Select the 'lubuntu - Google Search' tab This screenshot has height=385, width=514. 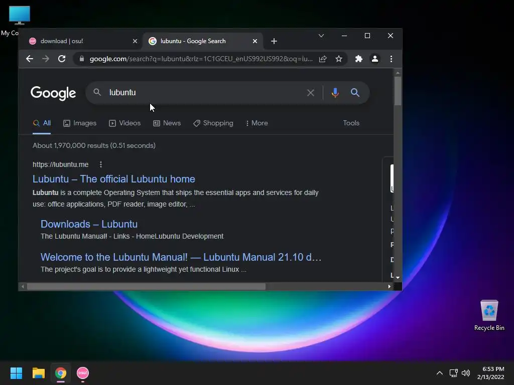pyautogui.click(x=202, y=41)
